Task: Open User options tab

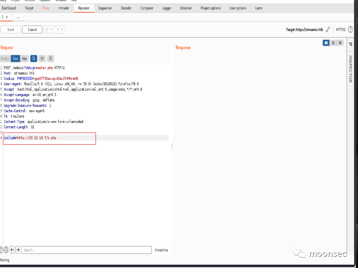Action: click(x=238, y=8)
